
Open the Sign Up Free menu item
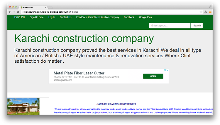37,17
